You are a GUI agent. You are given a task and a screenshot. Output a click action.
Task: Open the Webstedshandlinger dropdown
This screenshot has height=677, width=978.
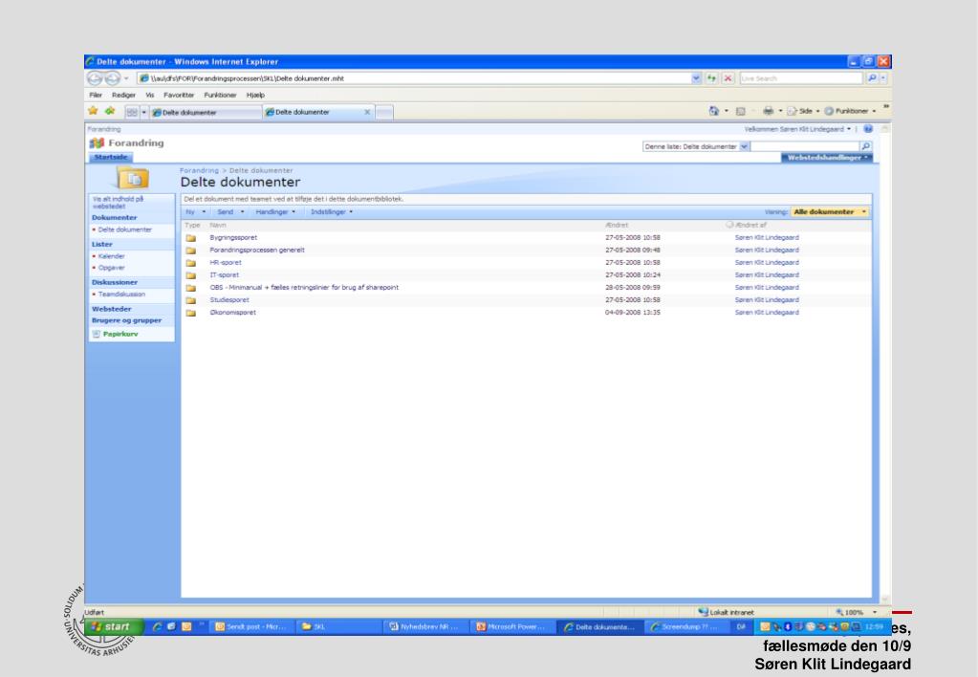click(x=827, y=158)
